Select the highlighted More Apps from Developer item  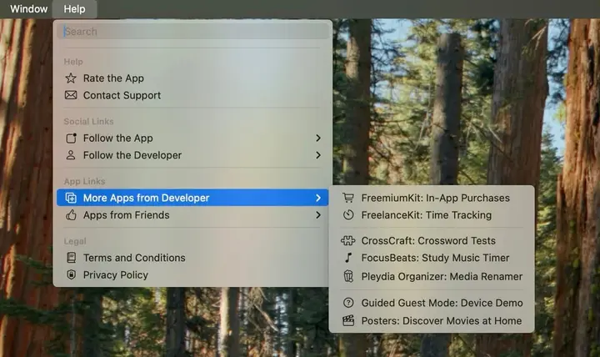192,198
